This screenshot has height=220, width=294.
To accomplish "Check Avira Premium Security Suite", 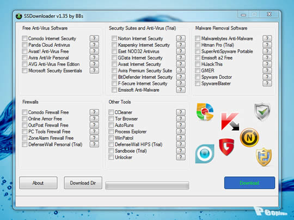I will 114,70.
